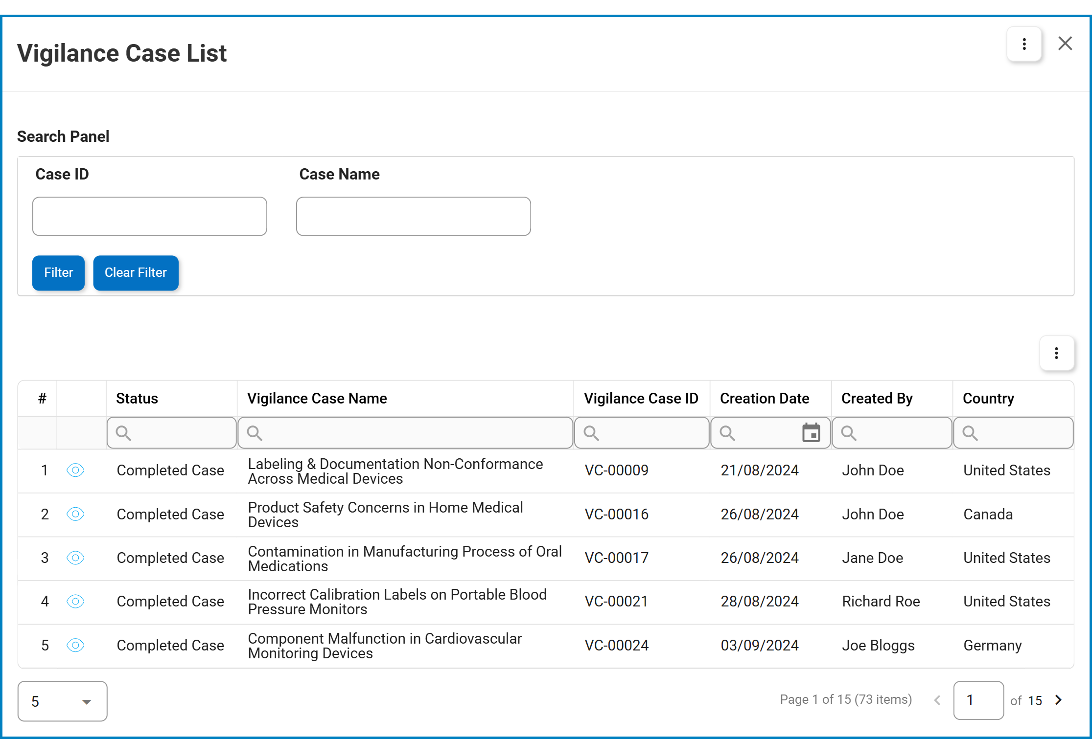Click the Canada country cell
Viewport: 1092px width, 739px height.
coord(988,515)
